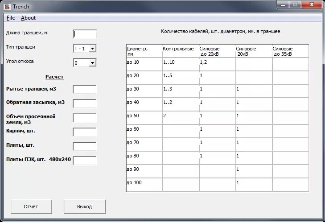Click Силовые до 20кВ cell in до 60 row
The height and width of the screenshot is (223, 325).
(x=217, y=131)
